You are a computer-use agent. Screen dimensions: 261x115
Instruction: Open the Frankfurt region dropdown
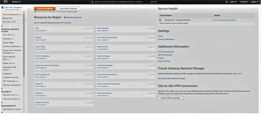click(x=244, y=2)
